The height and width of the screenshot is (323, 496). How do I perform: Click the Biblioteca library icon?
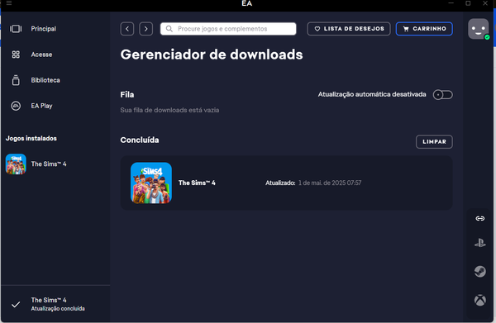click(x=16, y=80)
